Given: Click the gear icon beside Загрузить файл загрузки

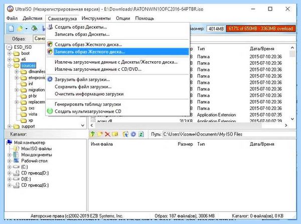Looking at the screenshot, I should (50, 79).
